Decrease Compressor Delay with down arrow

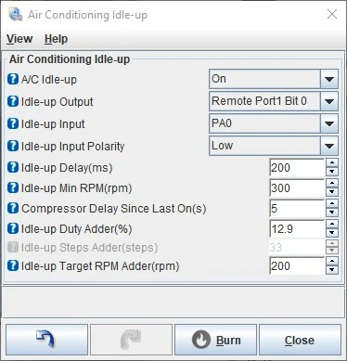click(x=332, y=213)
